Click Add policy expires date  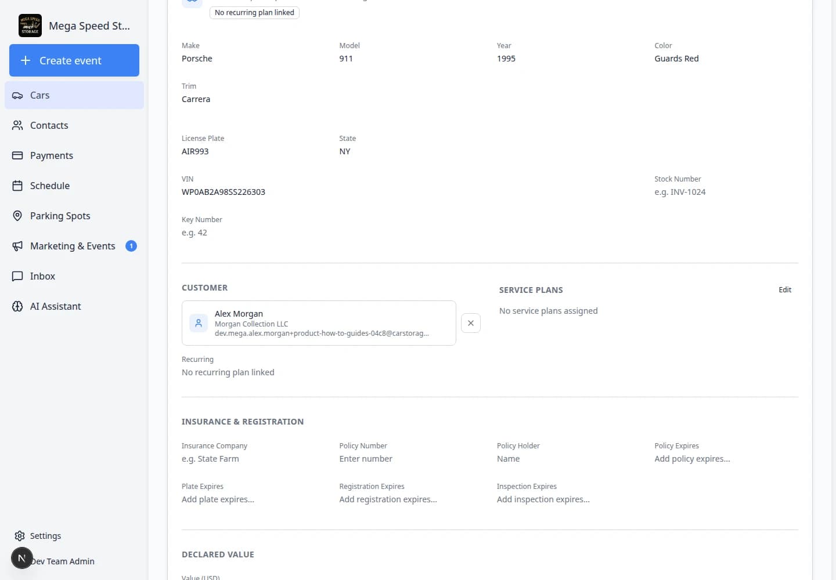click(x=692, y=459)
